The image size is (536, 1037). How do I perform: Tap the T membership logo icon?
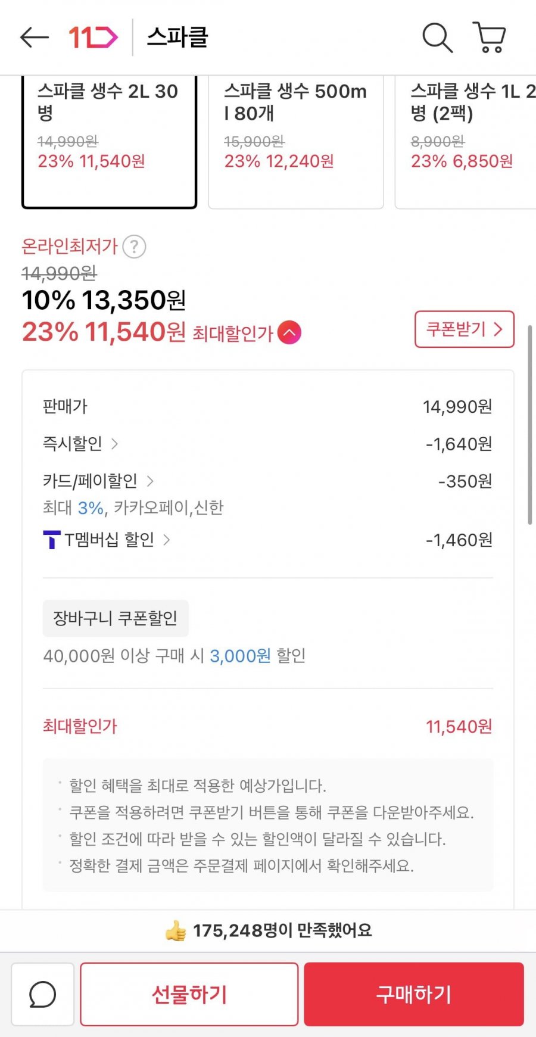click(52, 540)
